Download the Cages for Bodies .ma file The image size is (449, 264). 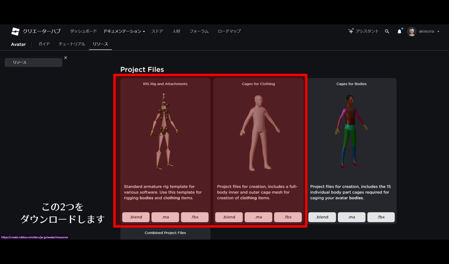(x=351, y=217)
